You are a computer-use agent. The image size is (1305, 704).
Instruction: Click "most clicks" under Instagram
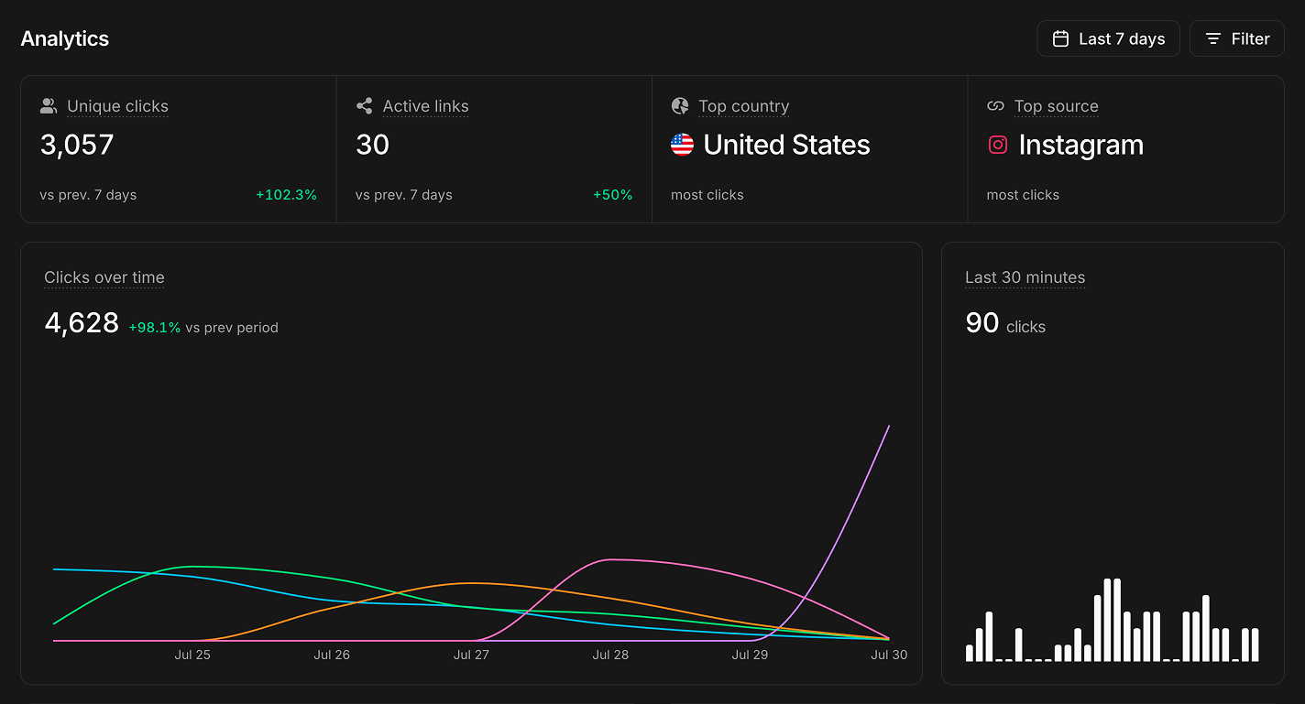click(1023, 195)
